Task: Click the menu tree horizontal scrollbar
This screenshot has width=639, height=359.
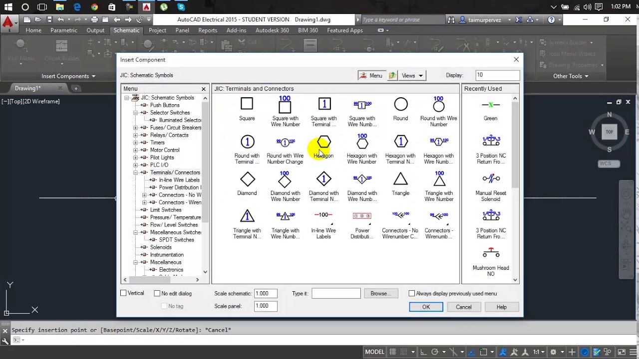Action: coord(161,280)
